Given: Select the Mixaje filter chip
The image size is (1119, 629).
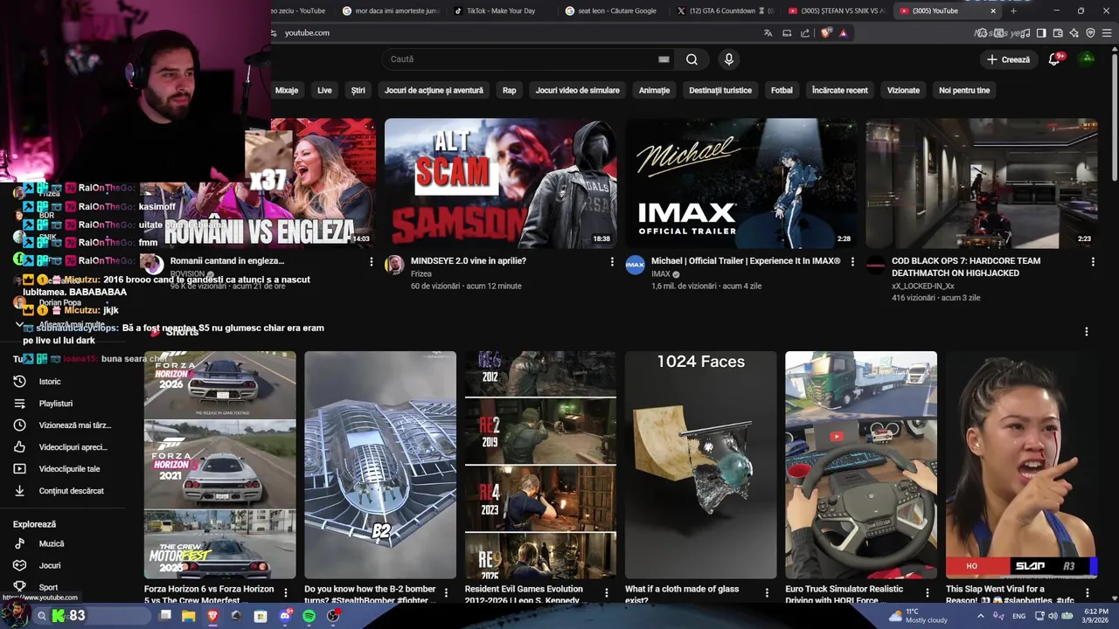Looking at the screenshot, I should click(287, 90).
